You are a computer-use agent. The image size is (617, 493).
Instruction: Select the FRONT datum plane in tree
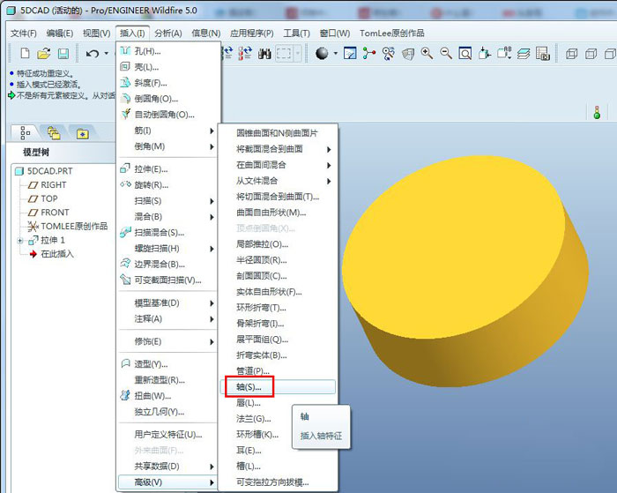point(55,213)
